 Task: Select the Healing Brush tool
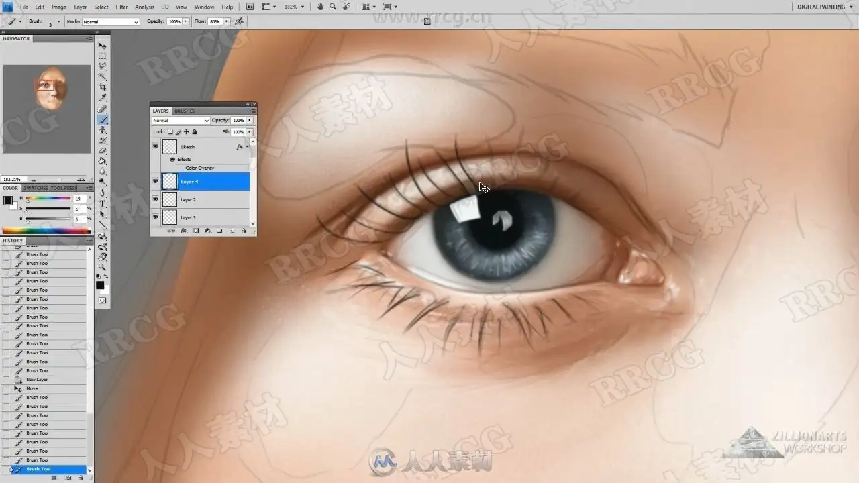(x=103, y=109)
